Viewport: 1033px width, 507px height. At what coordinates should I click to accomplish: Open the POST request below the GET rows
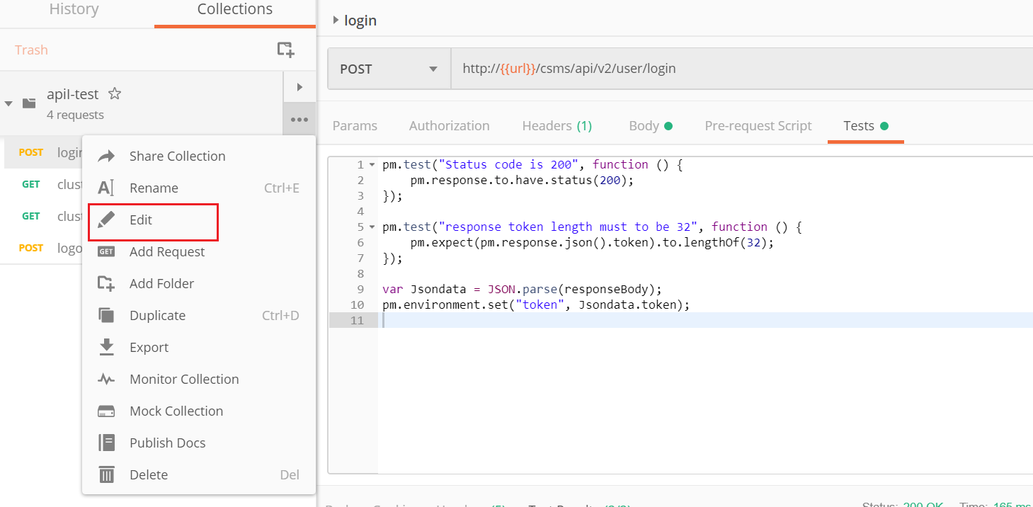coord(42,248)
